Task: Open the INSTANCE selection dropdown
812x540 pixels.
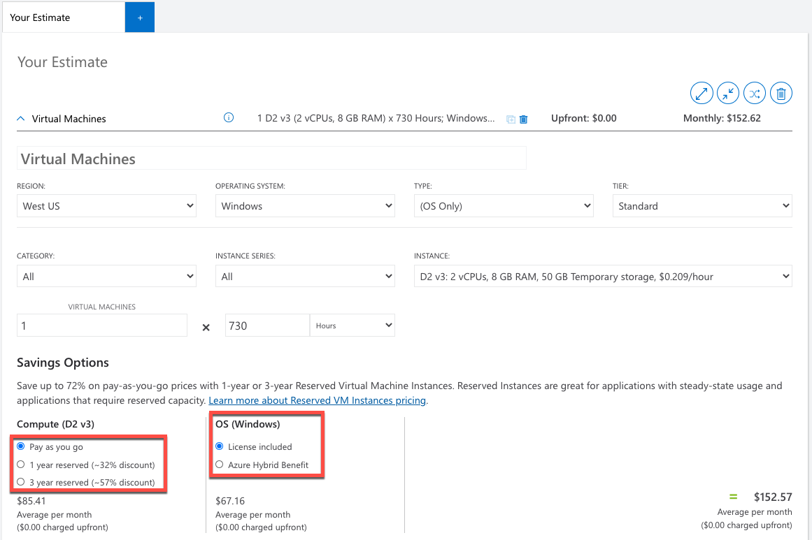Action: coord(603,276)
